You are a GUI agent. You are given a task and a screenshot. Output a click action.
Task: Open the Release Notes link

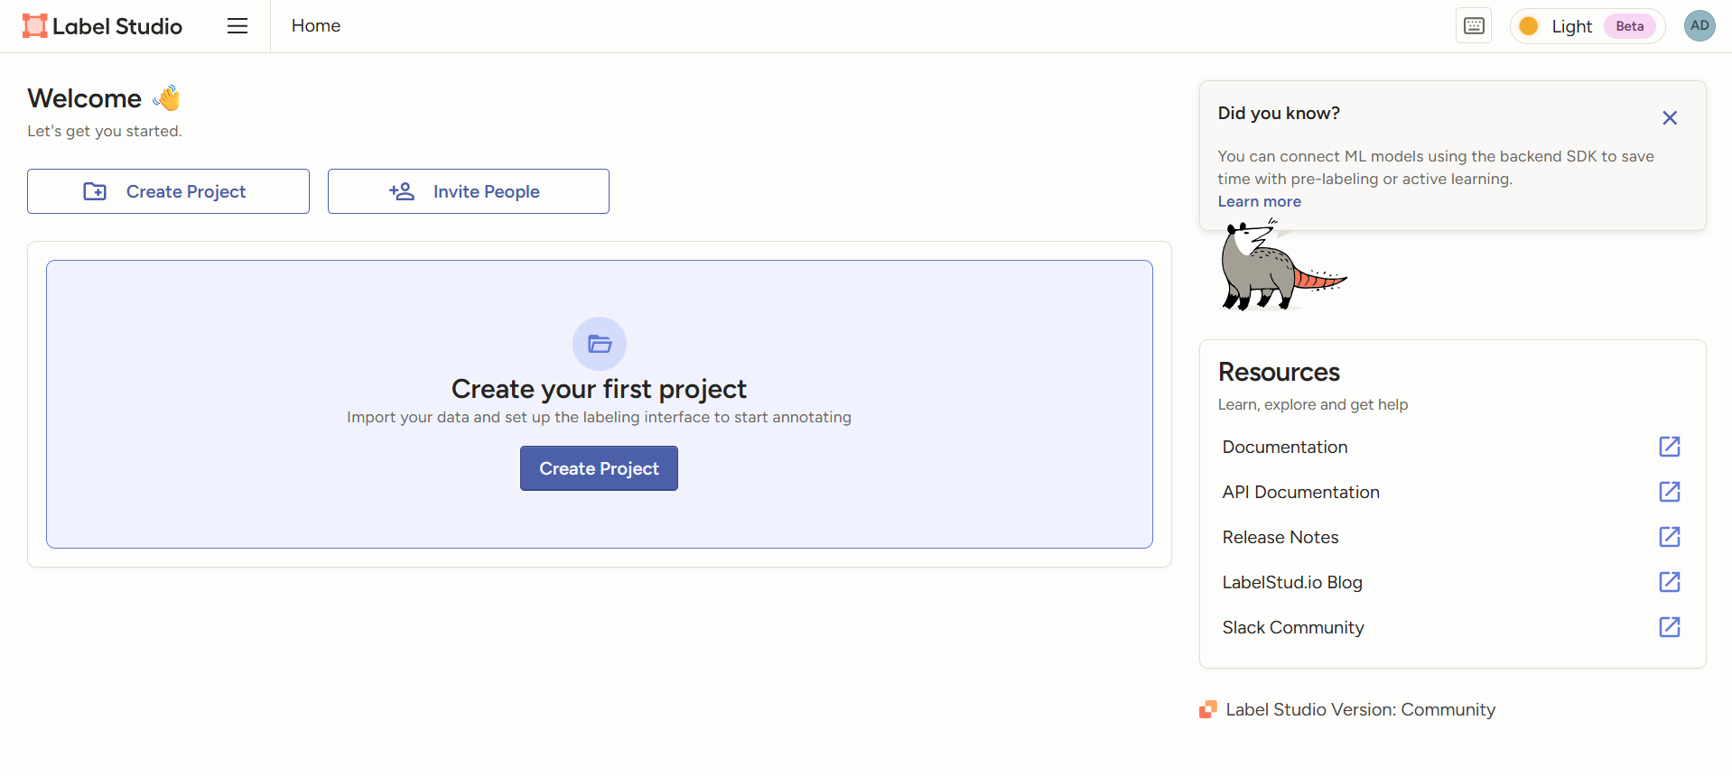point(1280,537)
